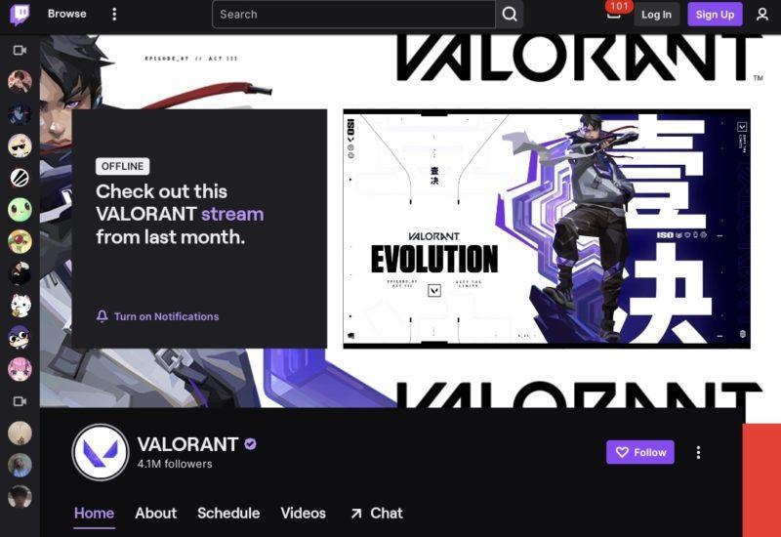Open the notifications inbox with 101 badge

pyautogui.click(x=614, y=14)
